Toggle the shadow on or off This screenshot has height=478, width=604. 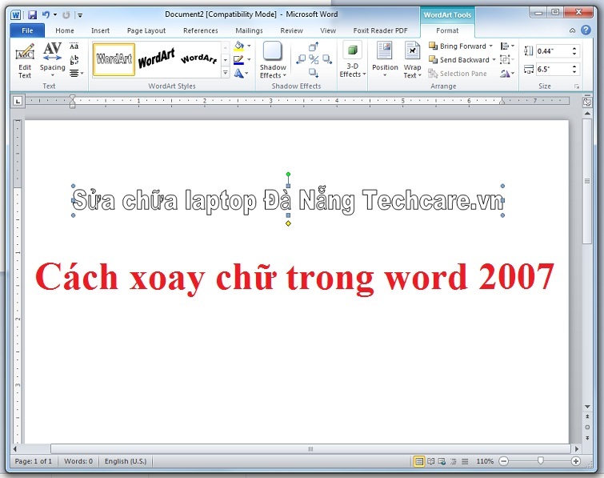314,59
